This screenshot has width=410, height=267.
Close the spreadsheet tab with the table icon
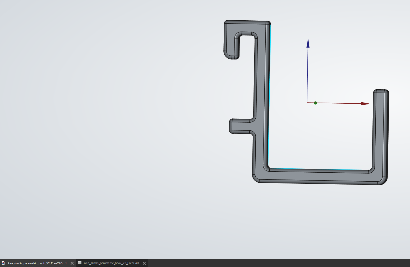tap(144, 263)
